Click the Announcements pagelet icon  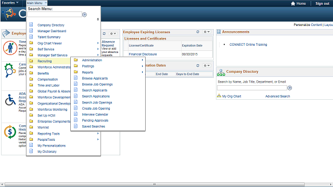[219, 32]
